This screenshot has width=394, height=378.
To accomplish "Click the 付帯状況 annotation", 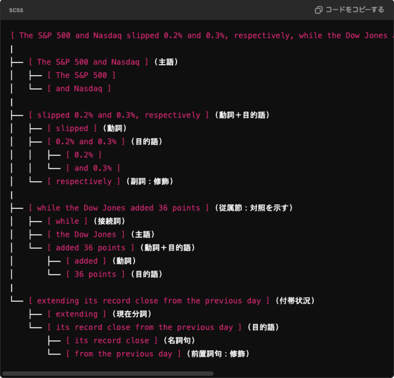I will point(295,301).
